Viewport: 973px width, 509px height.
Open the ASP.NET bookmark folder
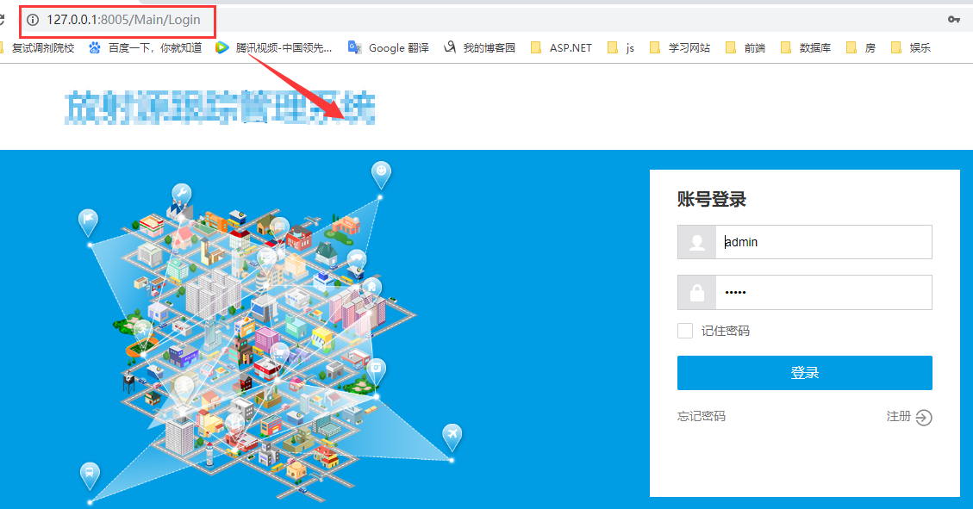coord(562,47)
